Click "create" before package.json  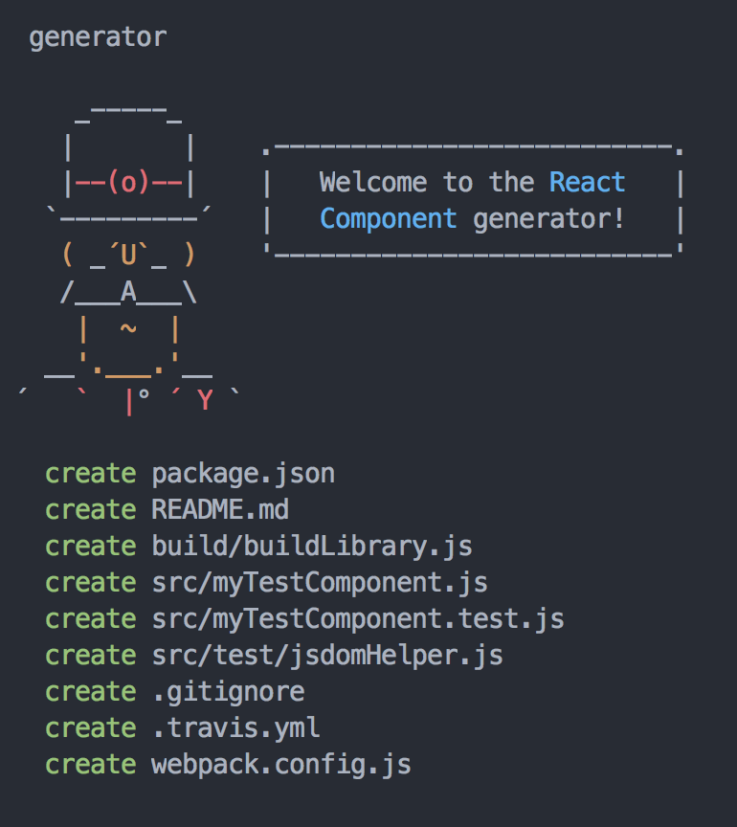pyautogui.click(x=91, y=474)
